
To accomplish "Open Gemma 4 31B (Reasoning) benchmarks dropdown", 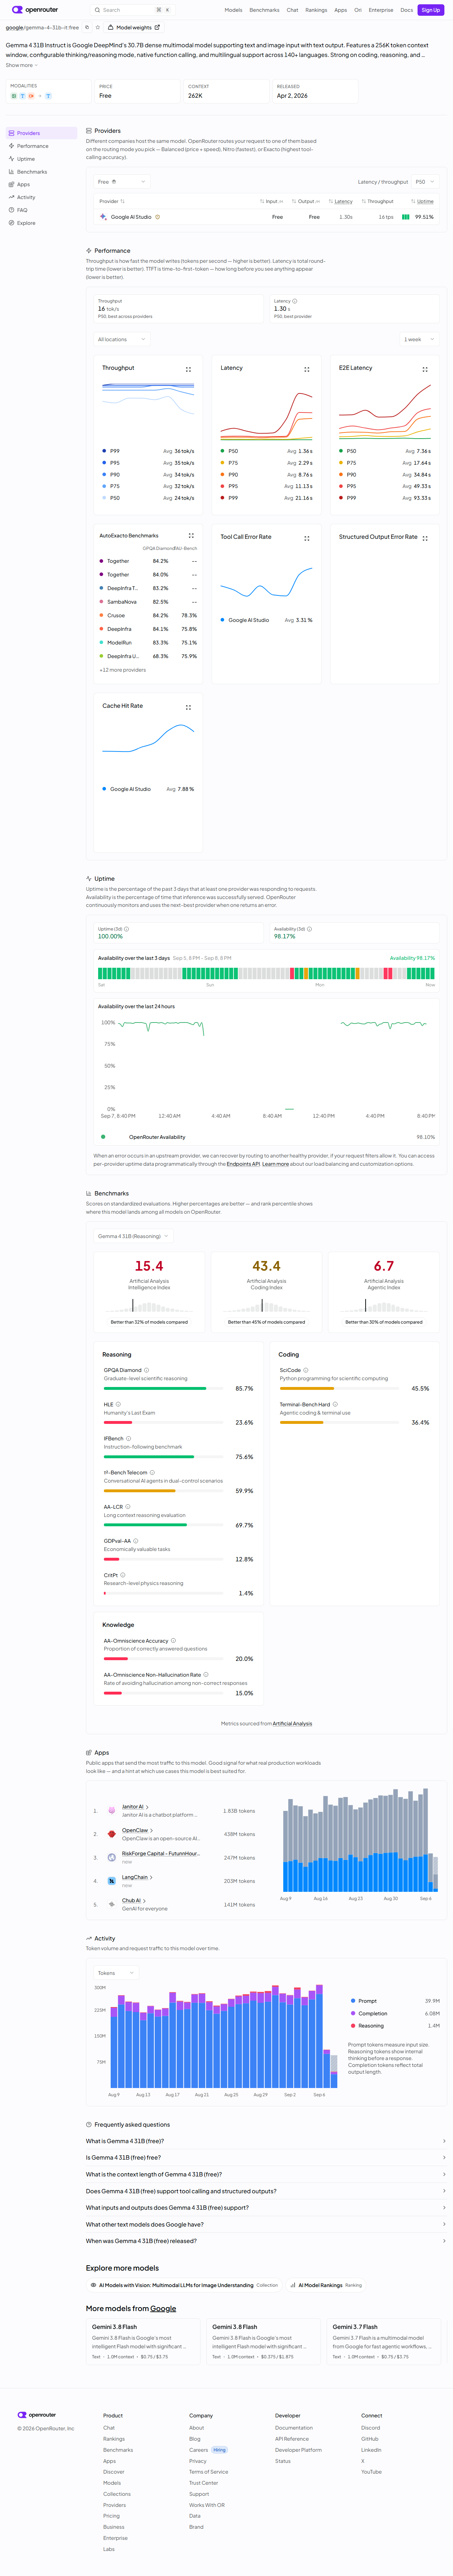I will tap(134, 1236).
